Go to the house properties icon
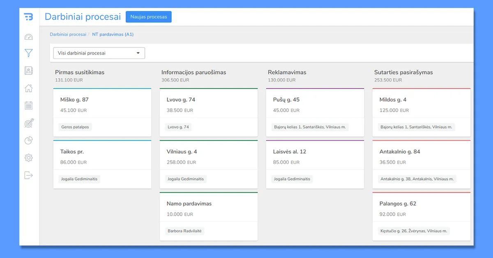Viewport: 493px width, 258px height. click(28, 88)
